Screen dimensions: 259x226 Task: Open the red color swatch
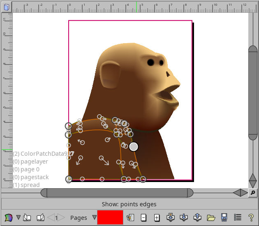[x=110, y=217]
